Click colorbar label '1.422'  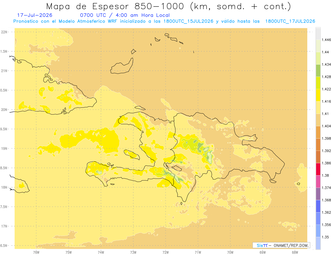pos(327,89)
